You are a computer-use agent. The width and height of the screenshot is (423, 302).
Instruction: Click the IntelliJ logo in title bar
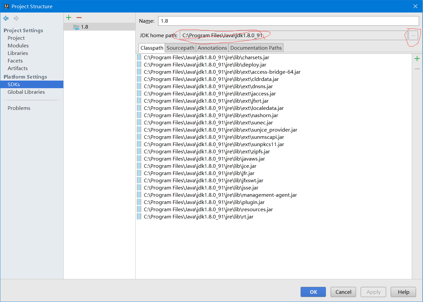click(x=6, y=6)
